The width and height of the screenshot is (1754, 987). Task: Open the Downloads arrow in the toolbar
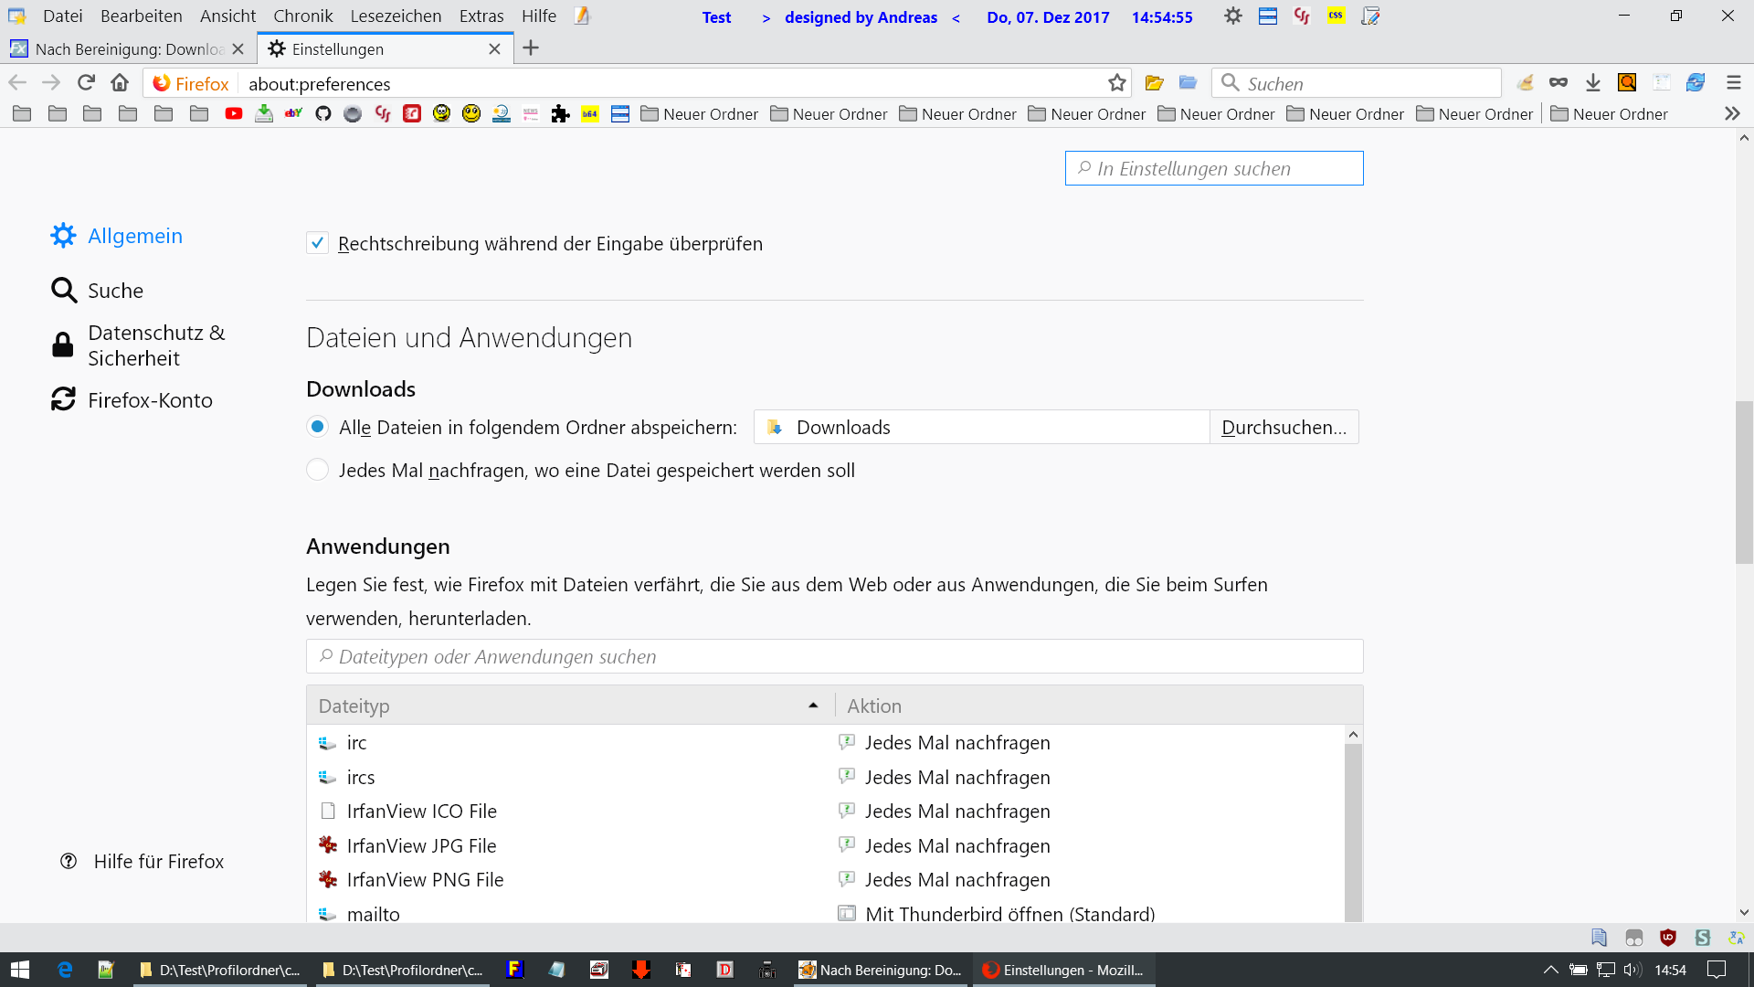(x=1592, y=83)
